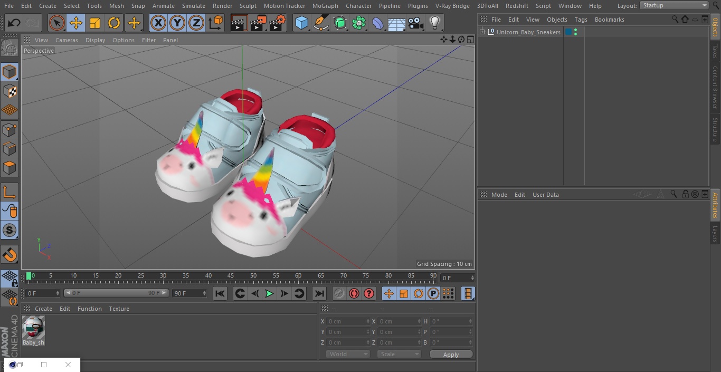Switch to Model mode
Image resolution: width=721 pixels, height=372 pixels.
pos(10,72)
